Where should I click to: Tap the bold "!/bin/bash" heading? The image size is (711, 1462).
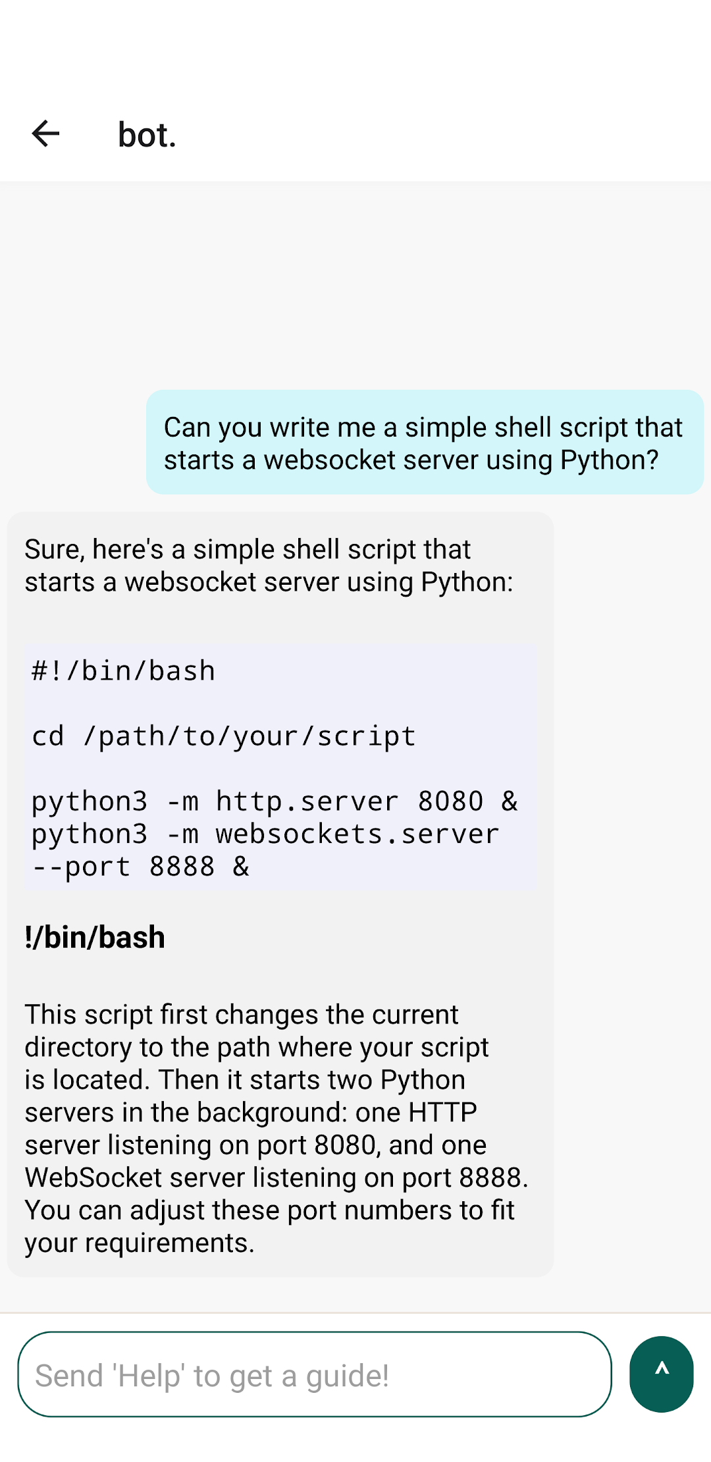(95, 937)
